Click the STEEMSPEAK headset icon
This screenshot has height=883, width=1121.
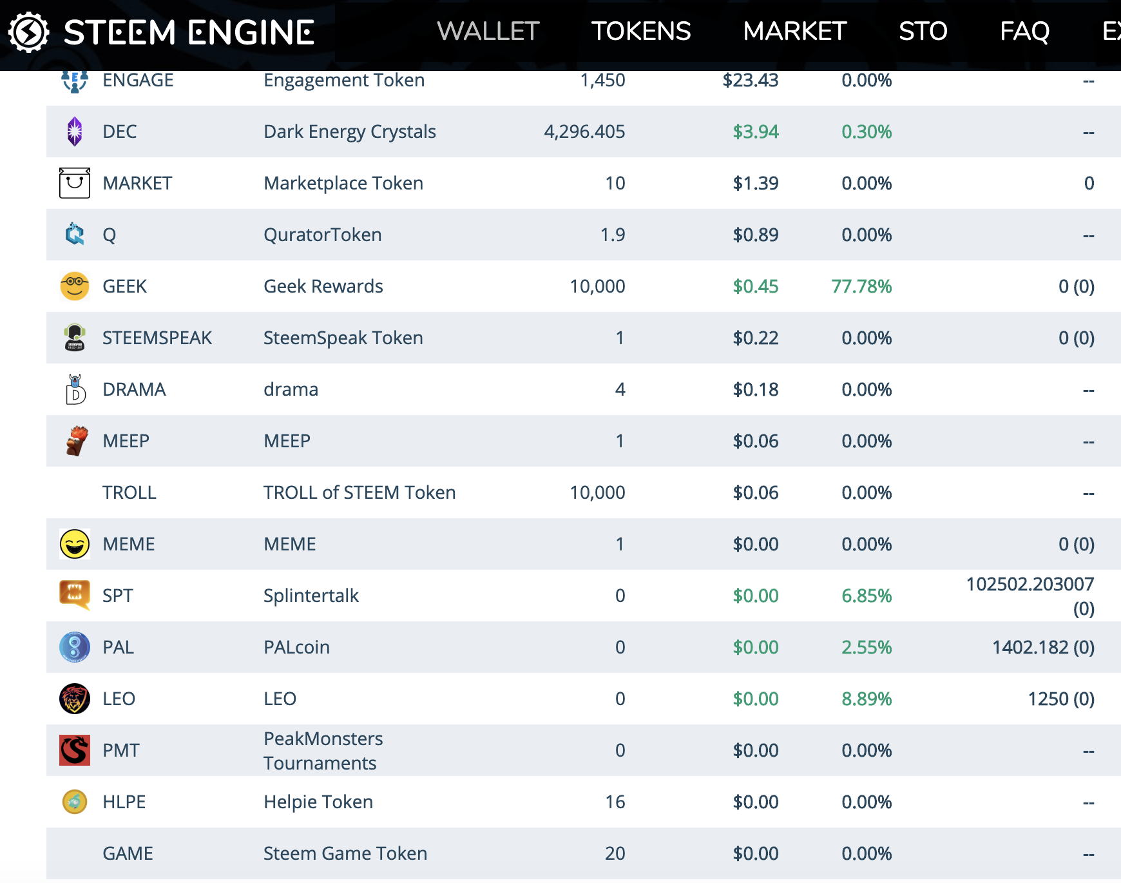tap(75, 338)
